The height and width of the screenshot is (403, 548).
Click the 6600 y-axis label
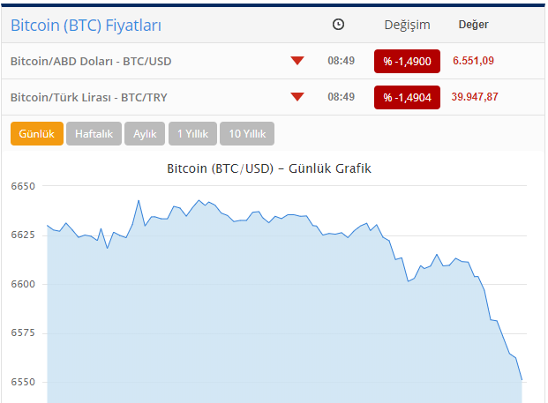(23, 284)
